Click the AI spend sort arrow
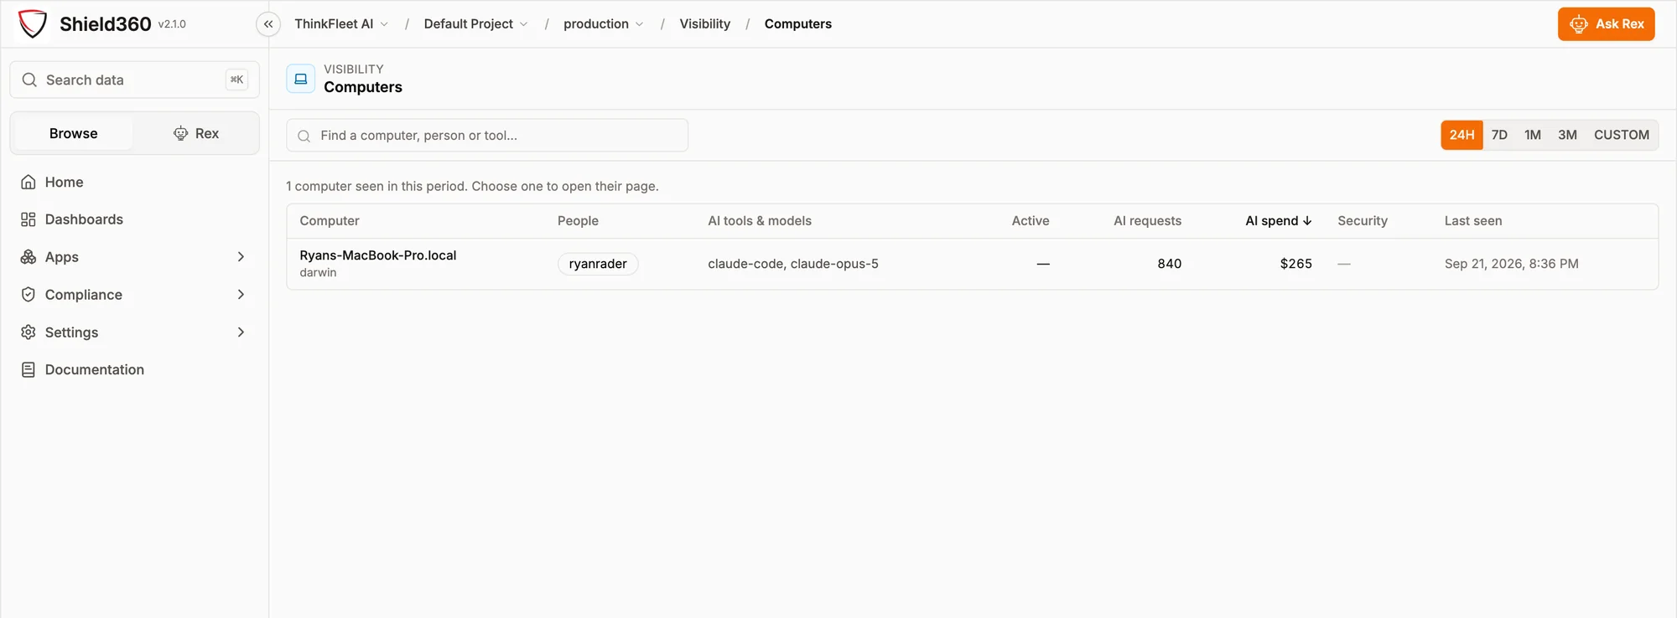This screenshot has height=618, width=1677. [x=1307, y=221]
